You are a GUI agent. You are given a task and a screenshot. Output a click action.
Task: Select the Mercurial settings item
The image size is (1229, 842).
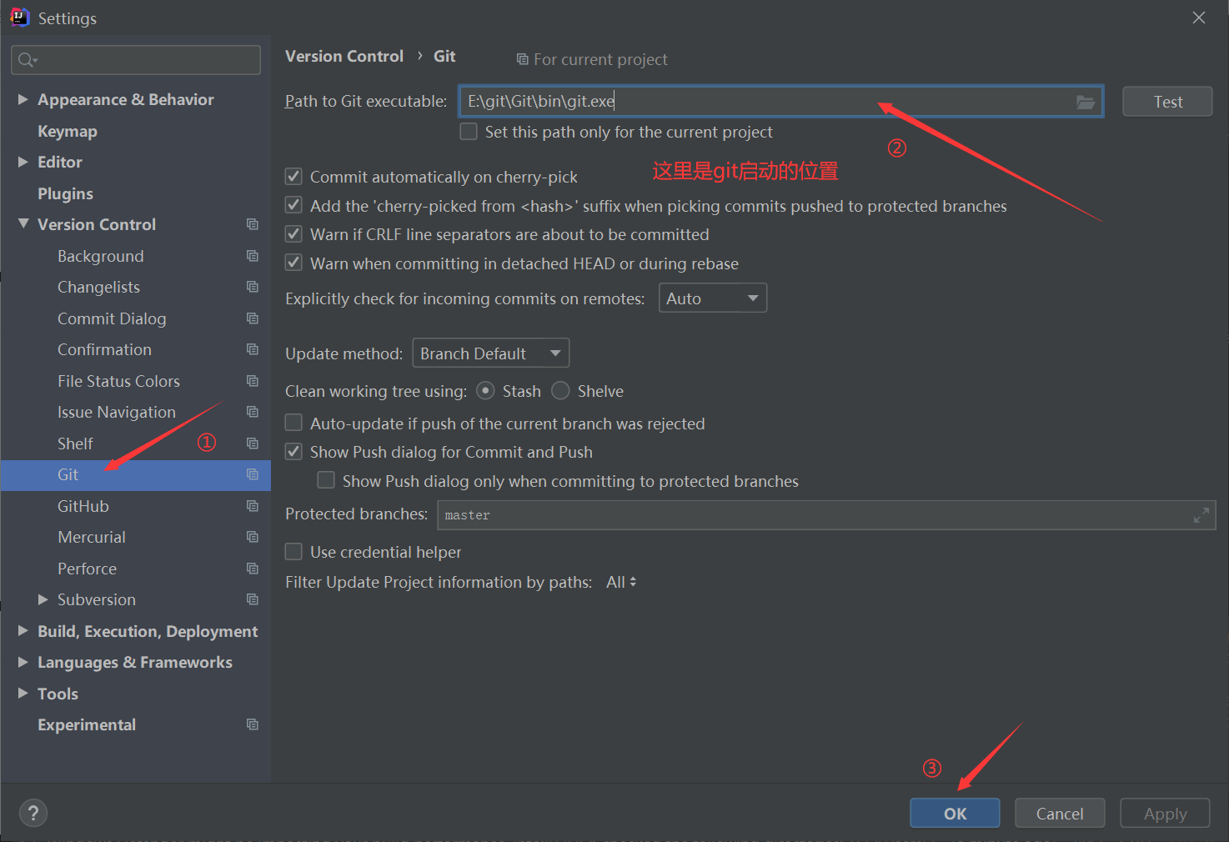92,537
